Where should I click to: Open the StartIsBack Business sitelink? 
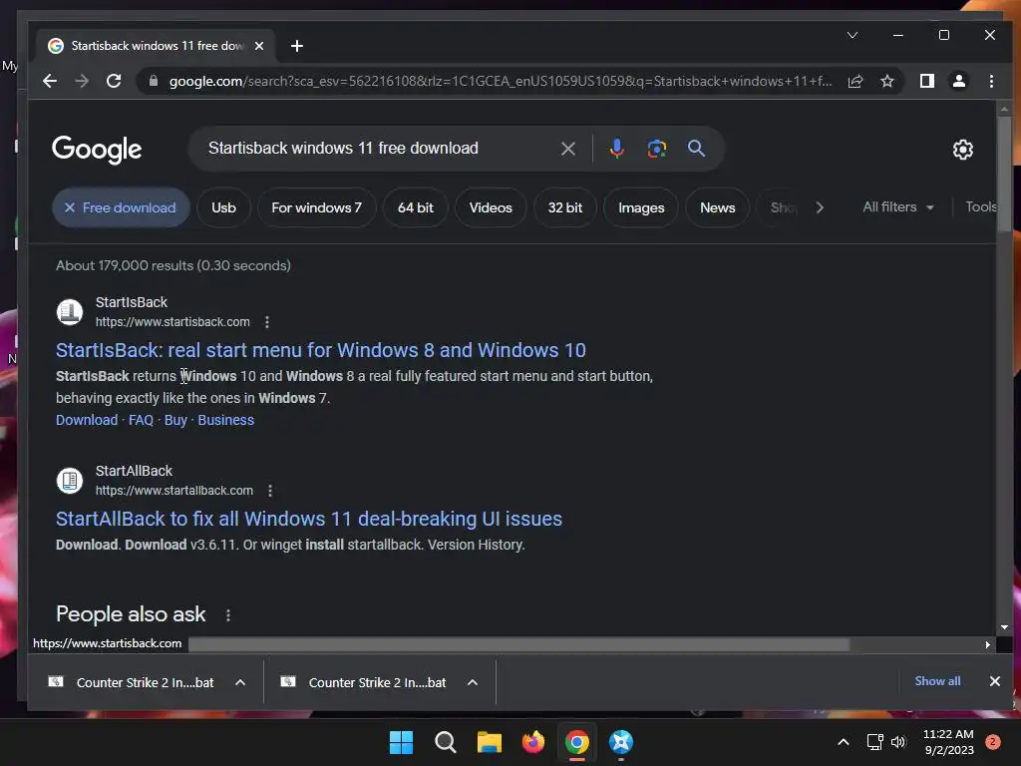[226, 420]
